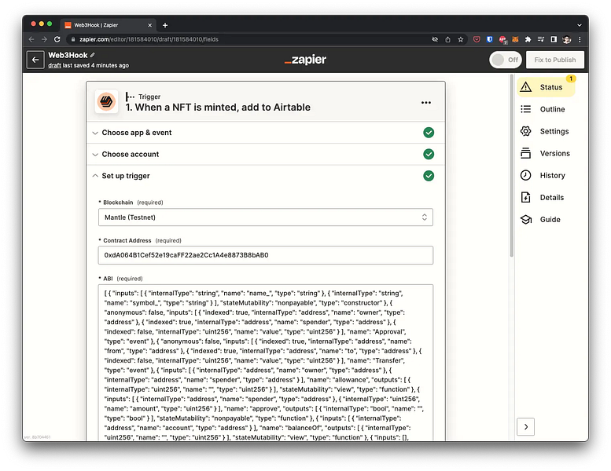Click the share icon in the address bar
611x471 pixels.
tap(447, 39)
